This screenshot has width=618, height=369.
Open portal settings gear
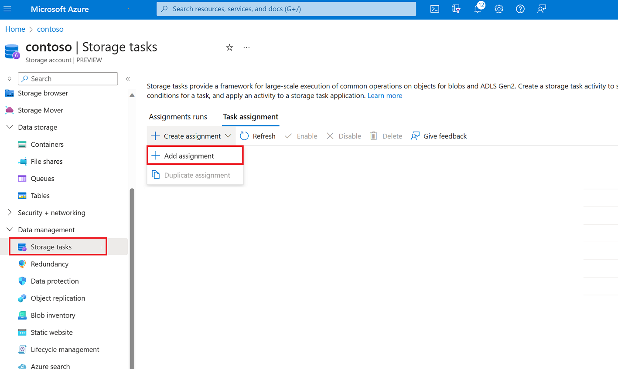498,9
